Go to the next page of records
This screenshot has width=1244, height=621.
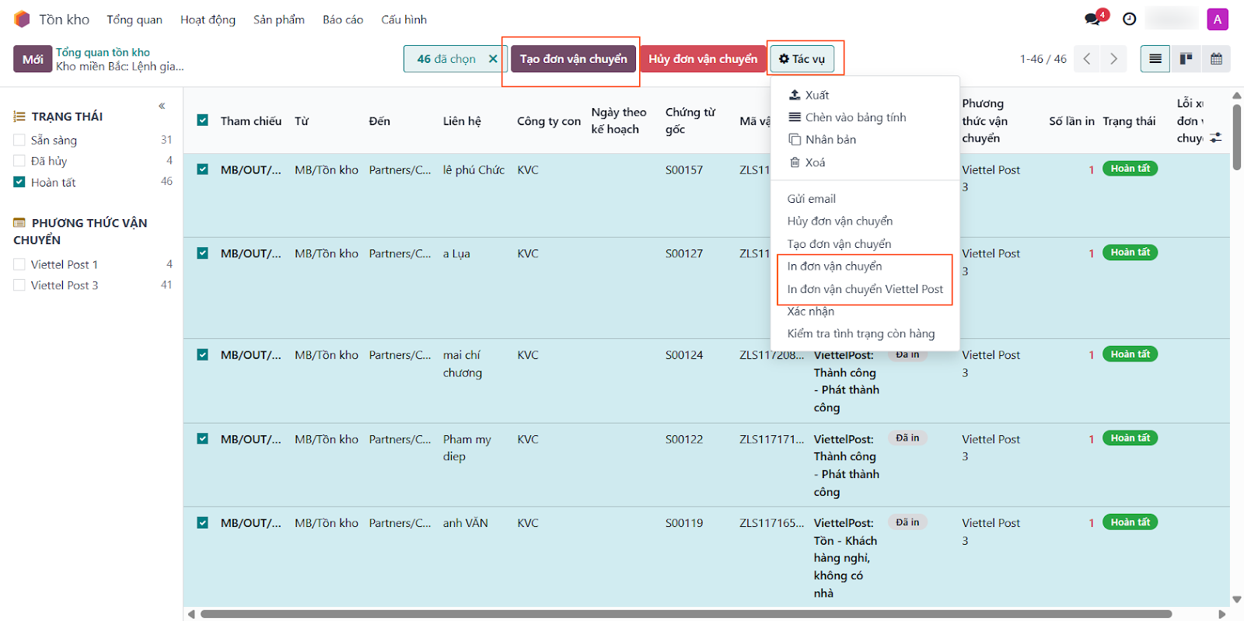(1113, 59)
